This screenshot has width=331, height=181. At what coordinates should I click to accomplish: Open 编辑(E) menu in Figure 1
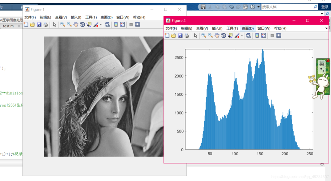(45, 17)
